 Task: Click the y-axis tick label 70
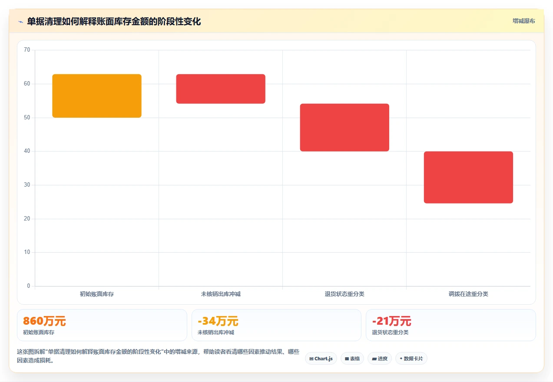click(x=27, y=50)
